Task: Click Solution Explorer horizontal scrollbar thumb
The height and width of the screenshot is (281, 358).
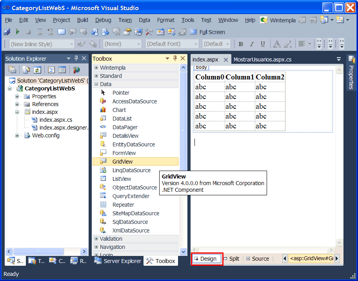Action: 38,251
